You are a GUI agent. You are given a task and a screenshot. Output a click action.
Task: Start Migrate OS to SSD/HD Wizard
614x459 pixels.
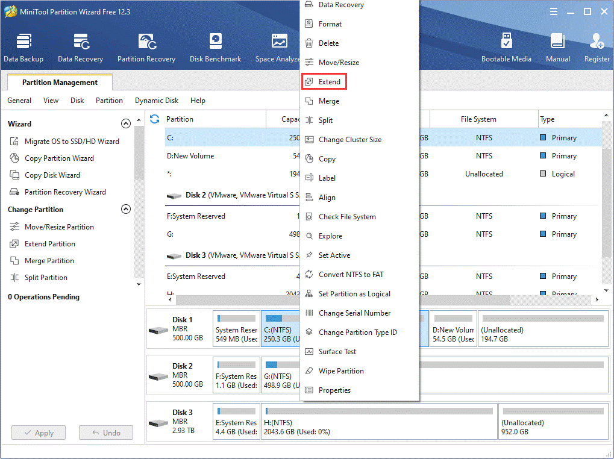click(x=64, y=142)
